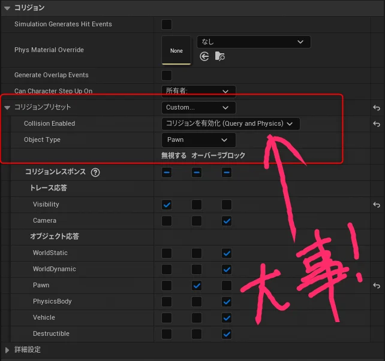Uncheck WorldDynamic block checkbox

tap(227, 269)
